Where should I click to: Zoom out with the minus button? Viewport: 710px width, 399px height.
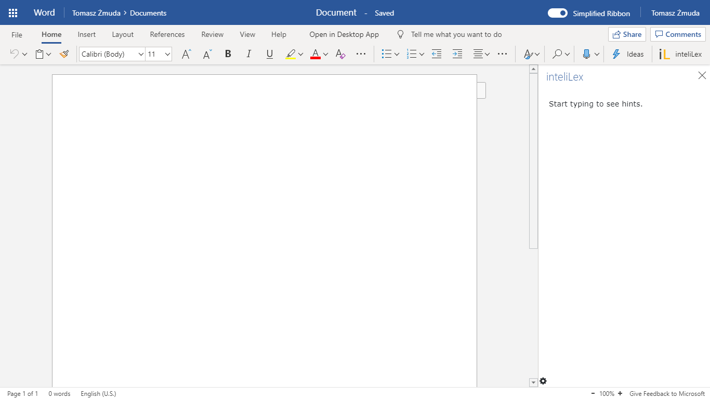click(x=593, y=394)
